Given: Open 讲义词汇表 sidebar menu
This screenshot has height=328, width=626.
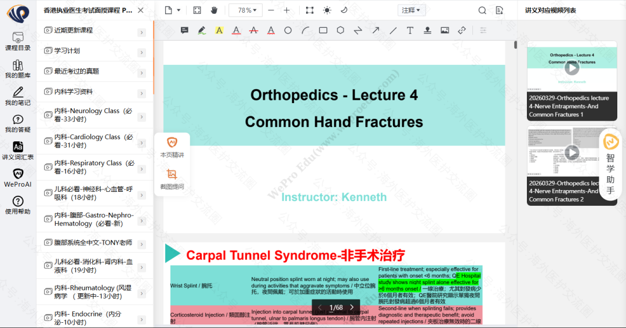Looking at the screenshot, I should pyautogui.click(x=18, y=151).
